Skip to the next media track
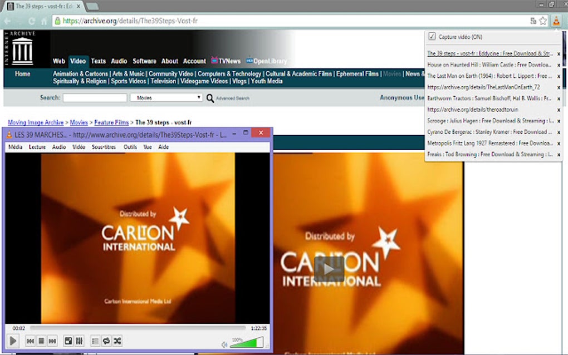Image resolution: width=568 pixels, height=355 pixels. pos(52,341)
